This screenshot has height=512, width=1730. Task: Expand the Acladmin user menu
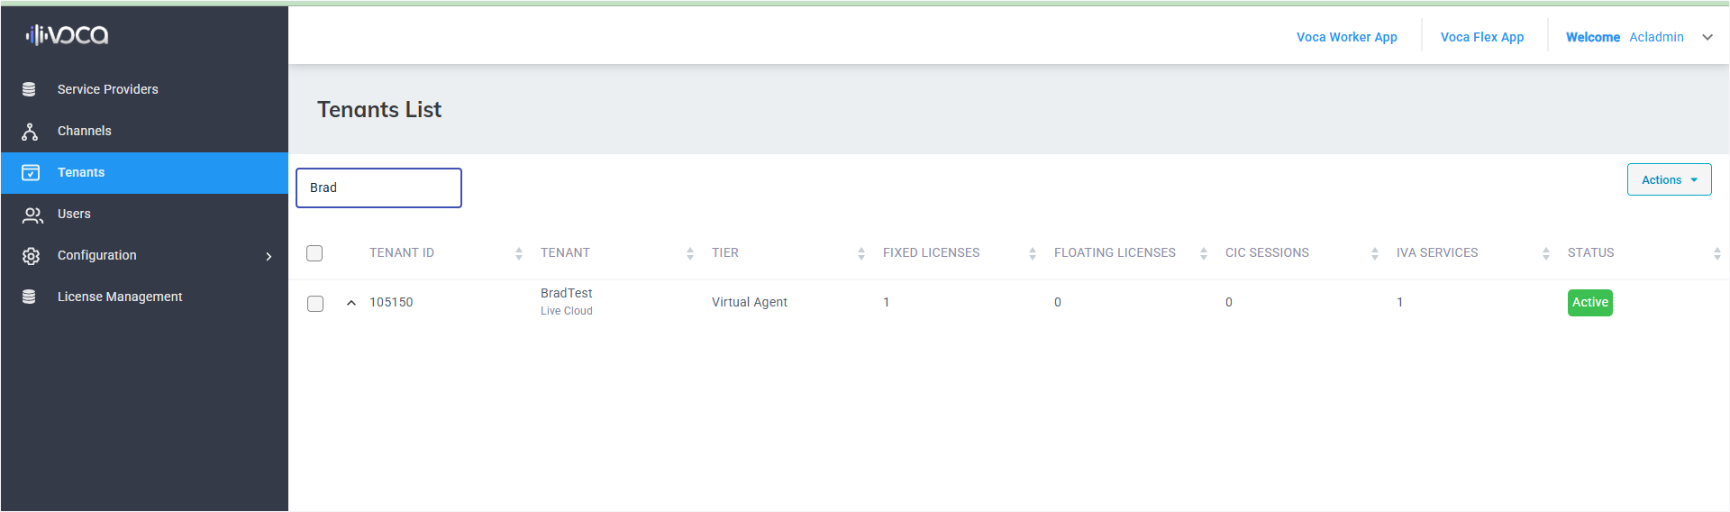(1707, 37)
